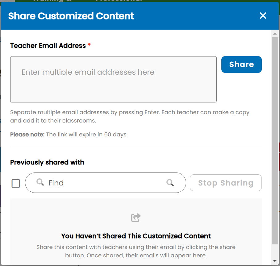280x266 pixels.
Task: Click into the Find search field
Action: point(105,183)
